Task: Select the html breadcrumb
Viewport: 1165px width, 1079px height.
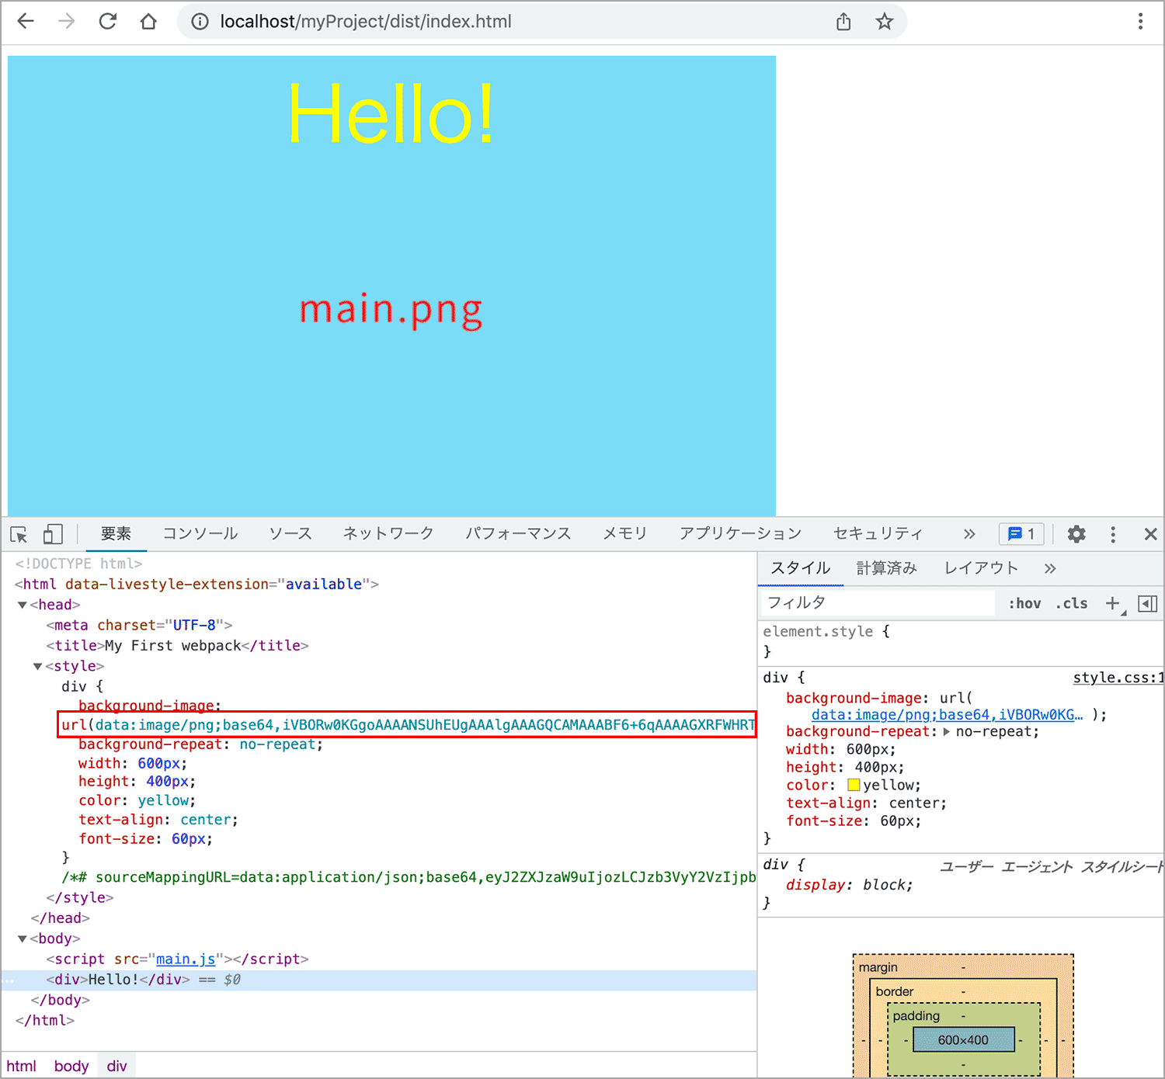Action: pos(22,1067)
